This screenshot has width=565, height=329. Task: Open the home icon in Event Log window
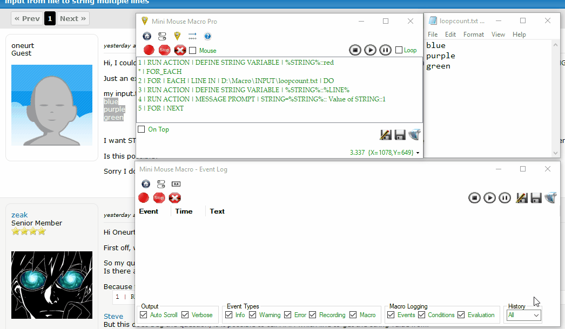coord(146,184)
